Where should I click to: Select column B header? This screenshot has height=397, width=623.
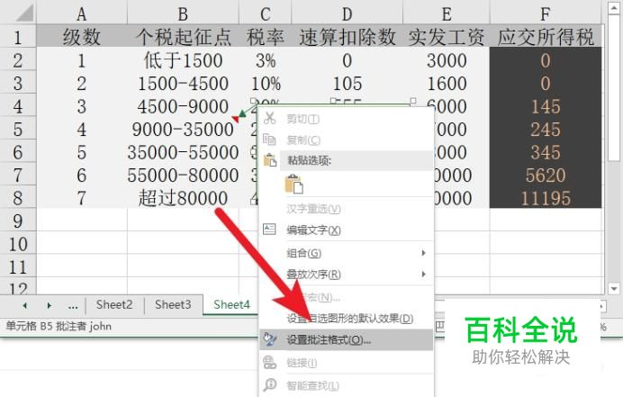(183, 14)
